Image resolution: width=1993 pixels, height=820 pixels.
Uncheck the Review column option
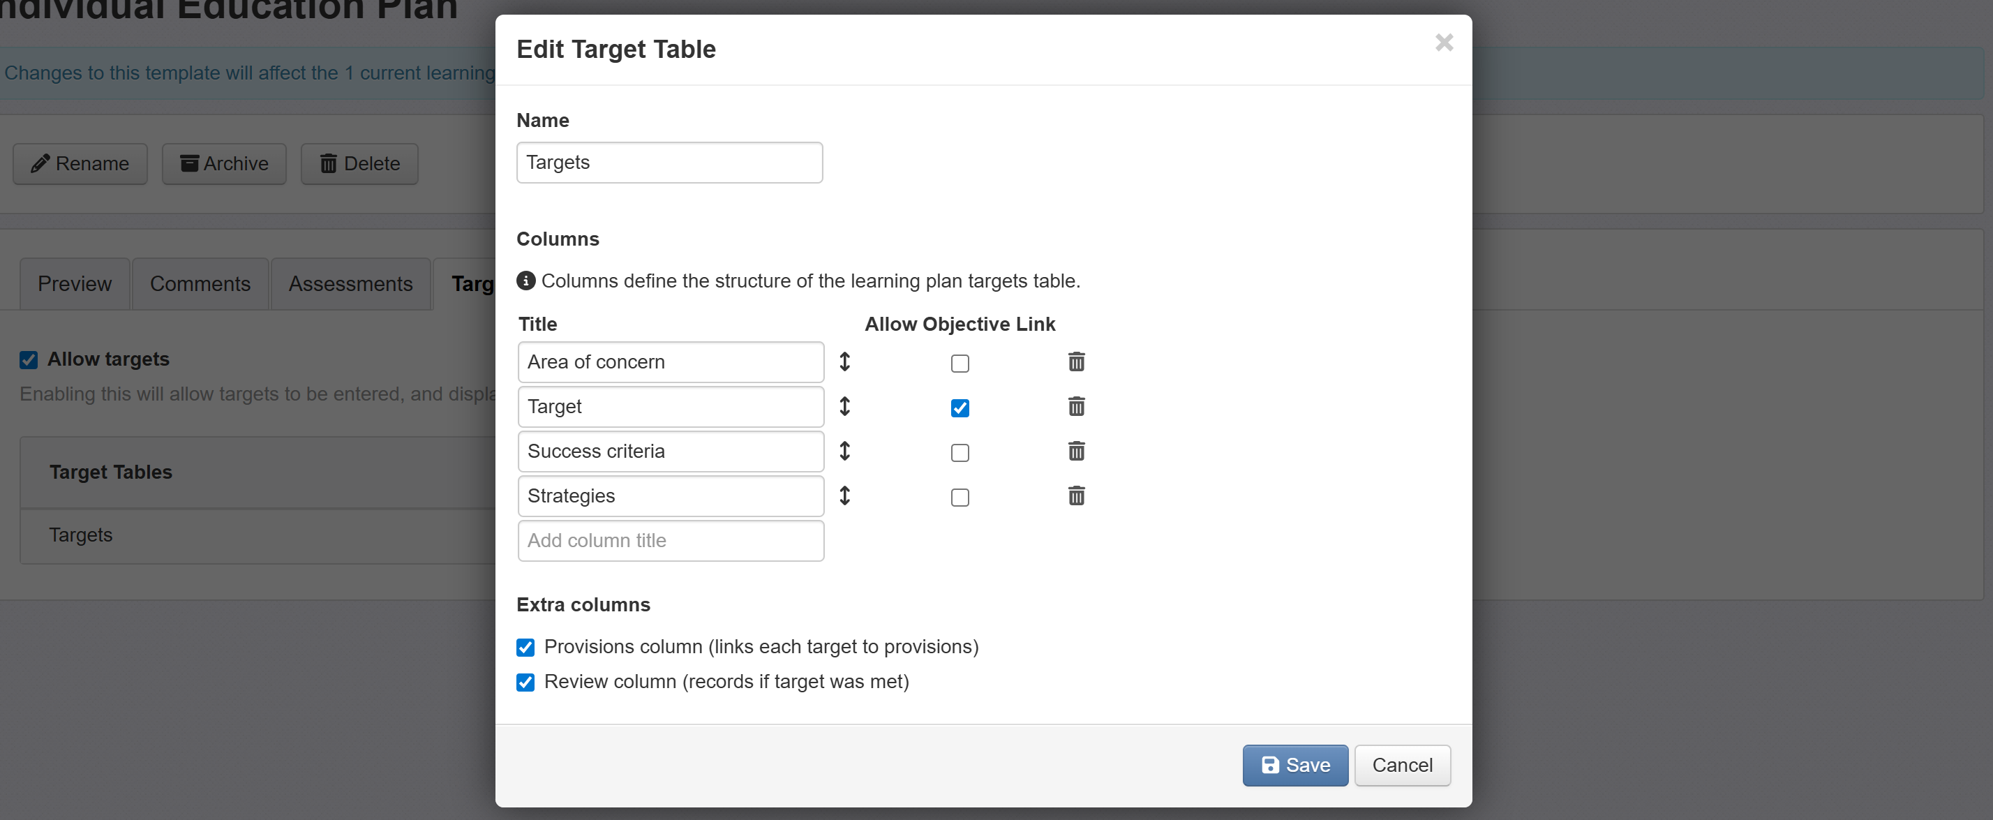(525, 683)
